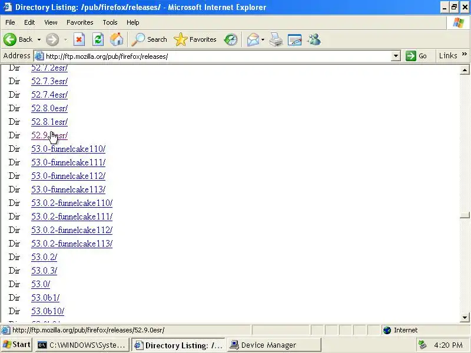Open the 52.8.1esr/ directory link

pos(49,122)
